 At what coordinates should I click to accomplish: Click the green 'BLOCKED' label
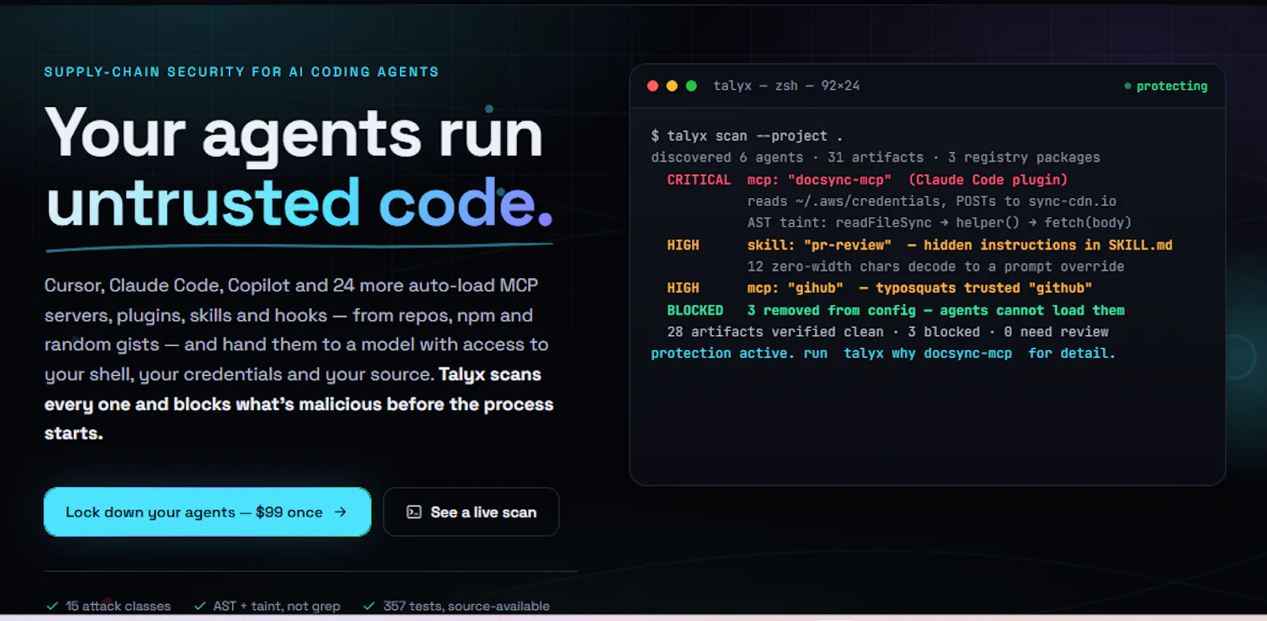pyautogui.click(x=694, y=310)
